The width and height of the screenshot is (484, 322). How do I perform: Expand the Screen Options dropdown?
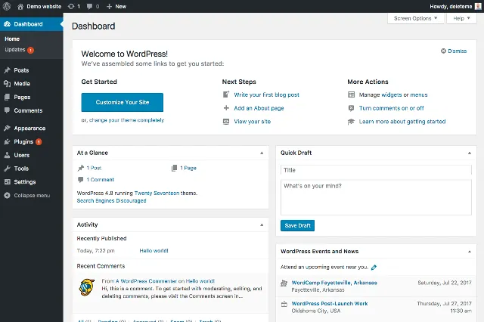(x=415, y=18)
